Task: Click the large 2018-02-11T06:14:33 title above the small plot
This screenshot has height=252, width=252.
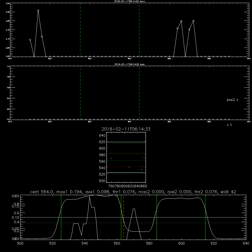Action: click(126, 129)
